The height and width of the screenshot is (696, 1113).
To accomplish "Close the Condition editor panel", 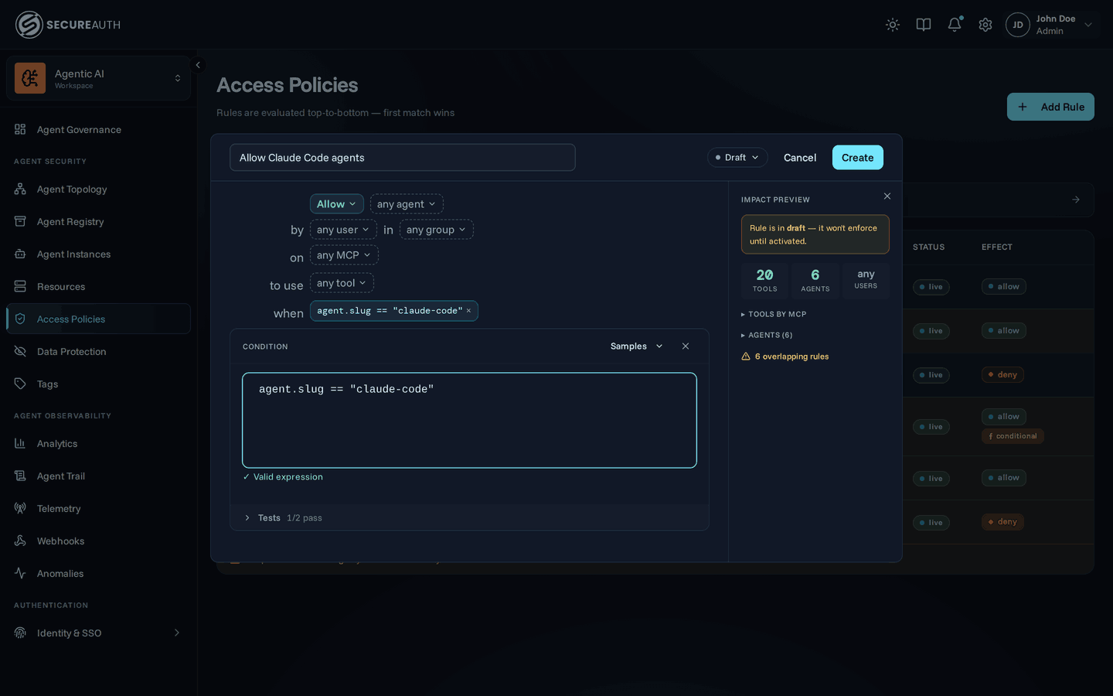I will (686, 346).
